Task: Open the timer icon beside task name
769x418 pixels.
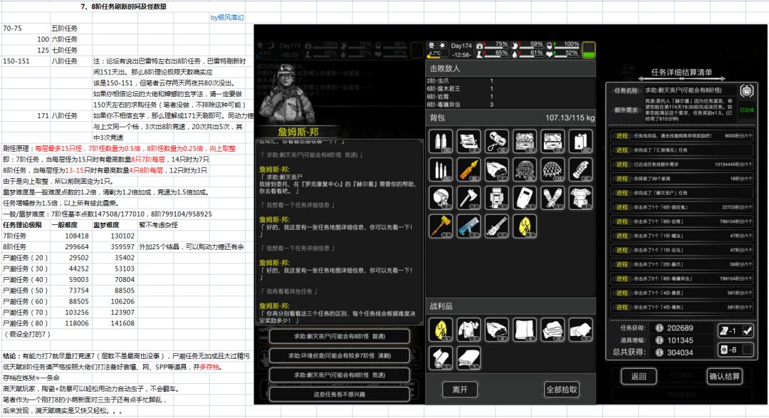Action: [x=746, y=90]
